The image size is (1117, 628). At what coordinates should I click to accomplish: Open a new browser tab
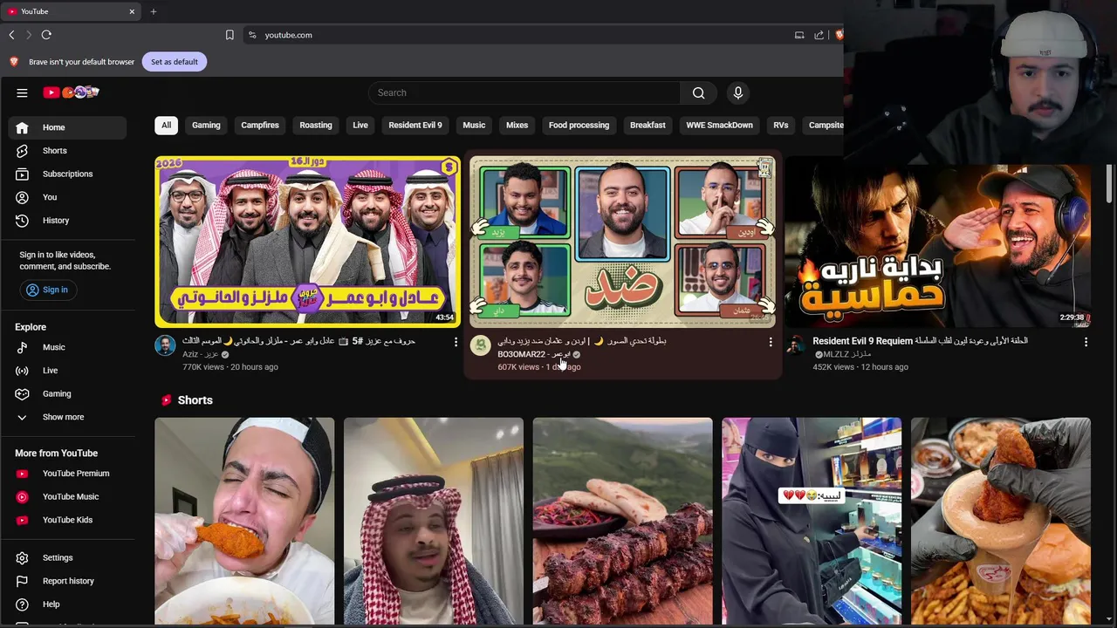(x=154, y=11)
